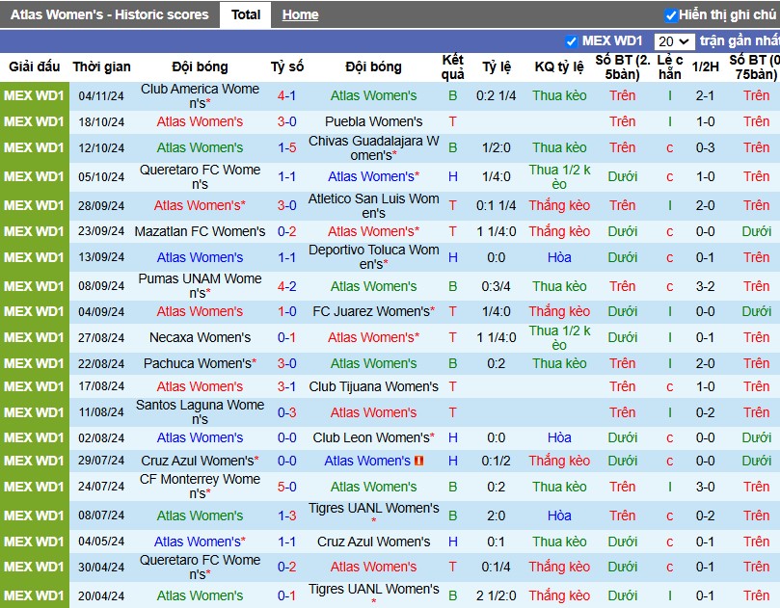The image size is (780, 608).
Task: Open the 20 recent matches dropdown
Action: click(x=674, y=41)
